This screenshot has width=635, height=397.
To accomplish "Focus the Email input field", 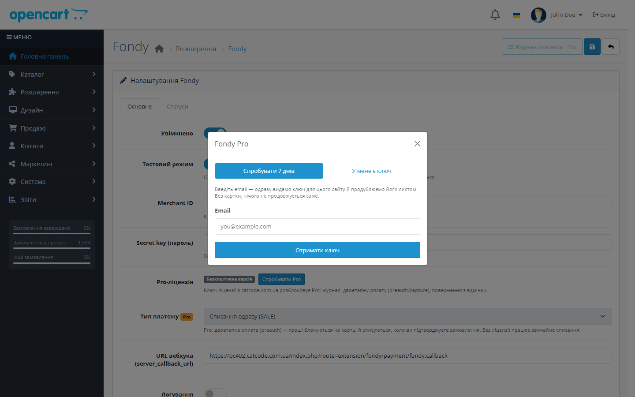I will pos(317,227).
